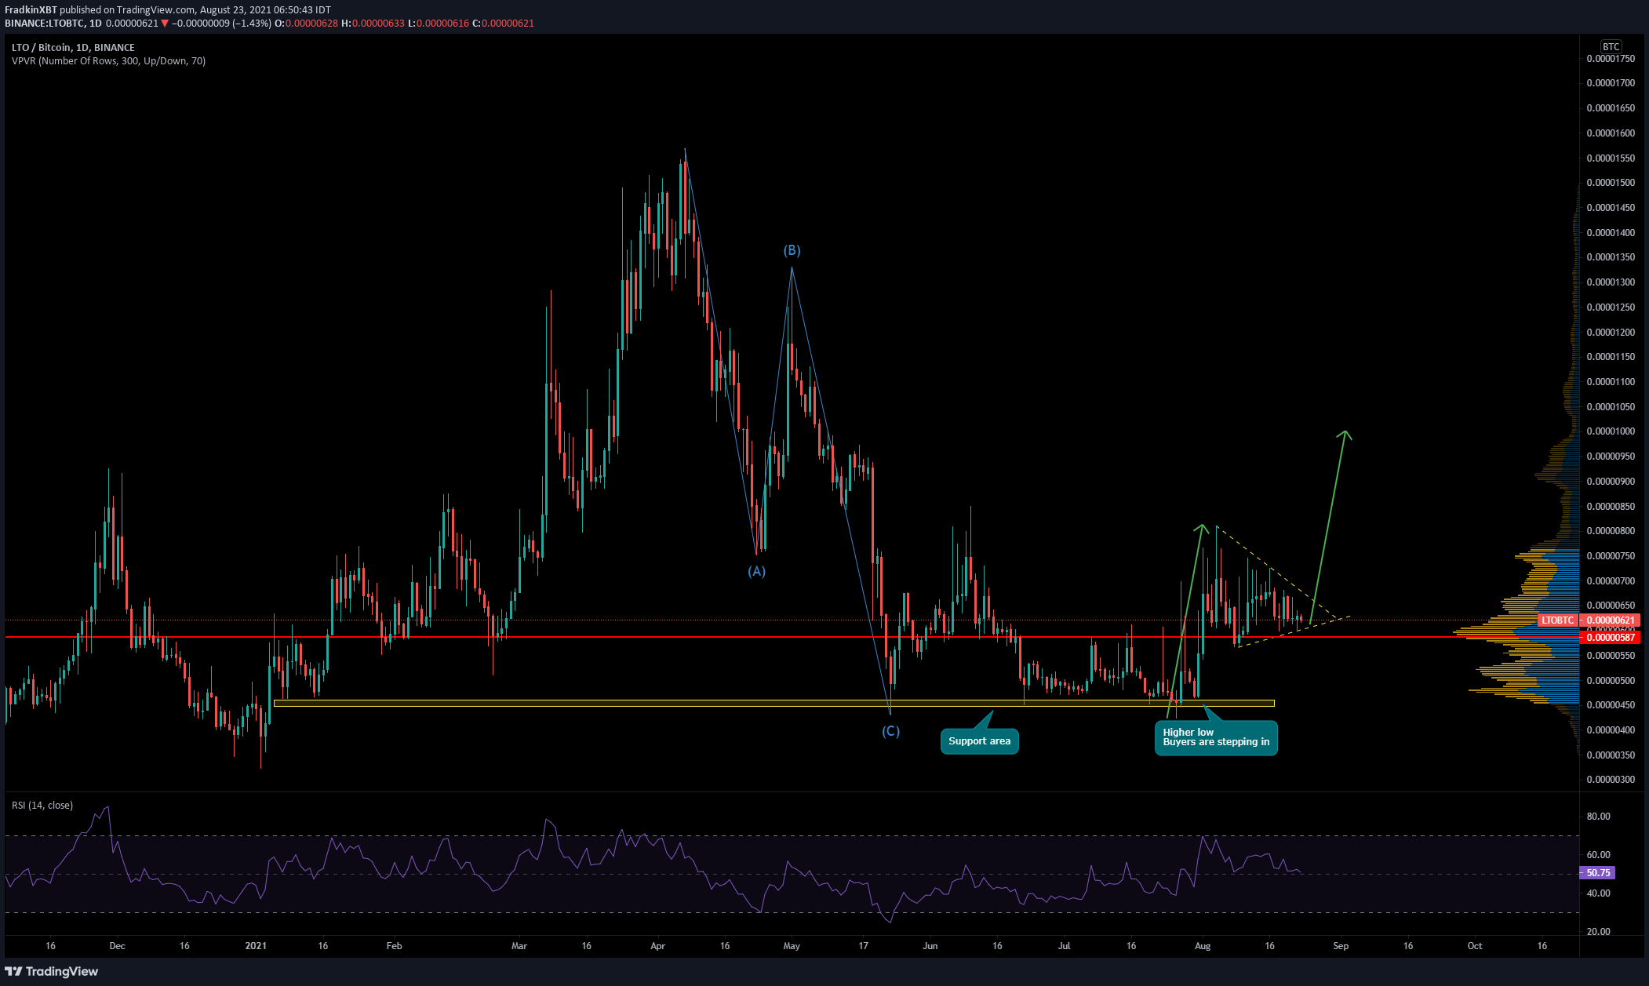Click the BTC currency button on price axis
This screenshot has height=986, width=1649.
tap(1611, 46)
